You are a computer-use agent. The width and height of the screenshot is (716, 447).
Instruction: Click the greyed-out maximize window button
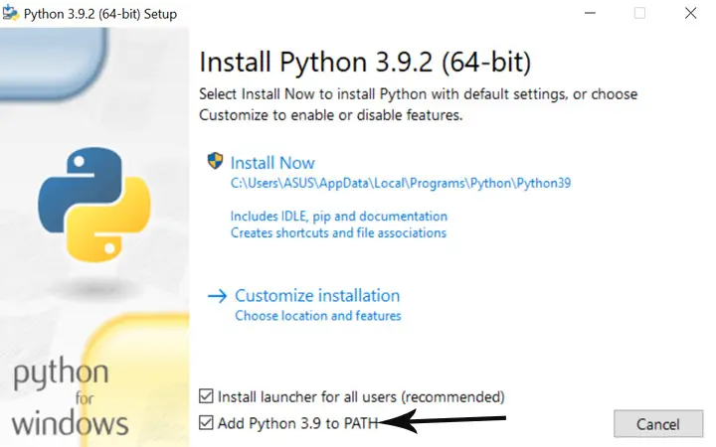[639, 14]
